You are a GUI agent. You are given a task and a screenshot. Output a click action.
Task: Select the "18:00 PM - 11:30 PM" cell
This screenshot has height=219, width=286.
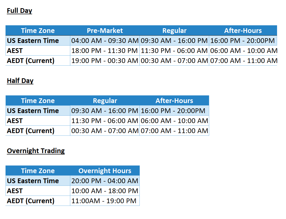(x=105, y=51)
